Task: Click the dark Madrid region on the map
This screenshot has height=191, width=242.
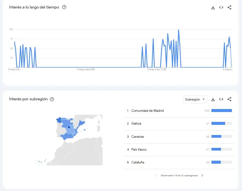Action: (x=69, y=127)
